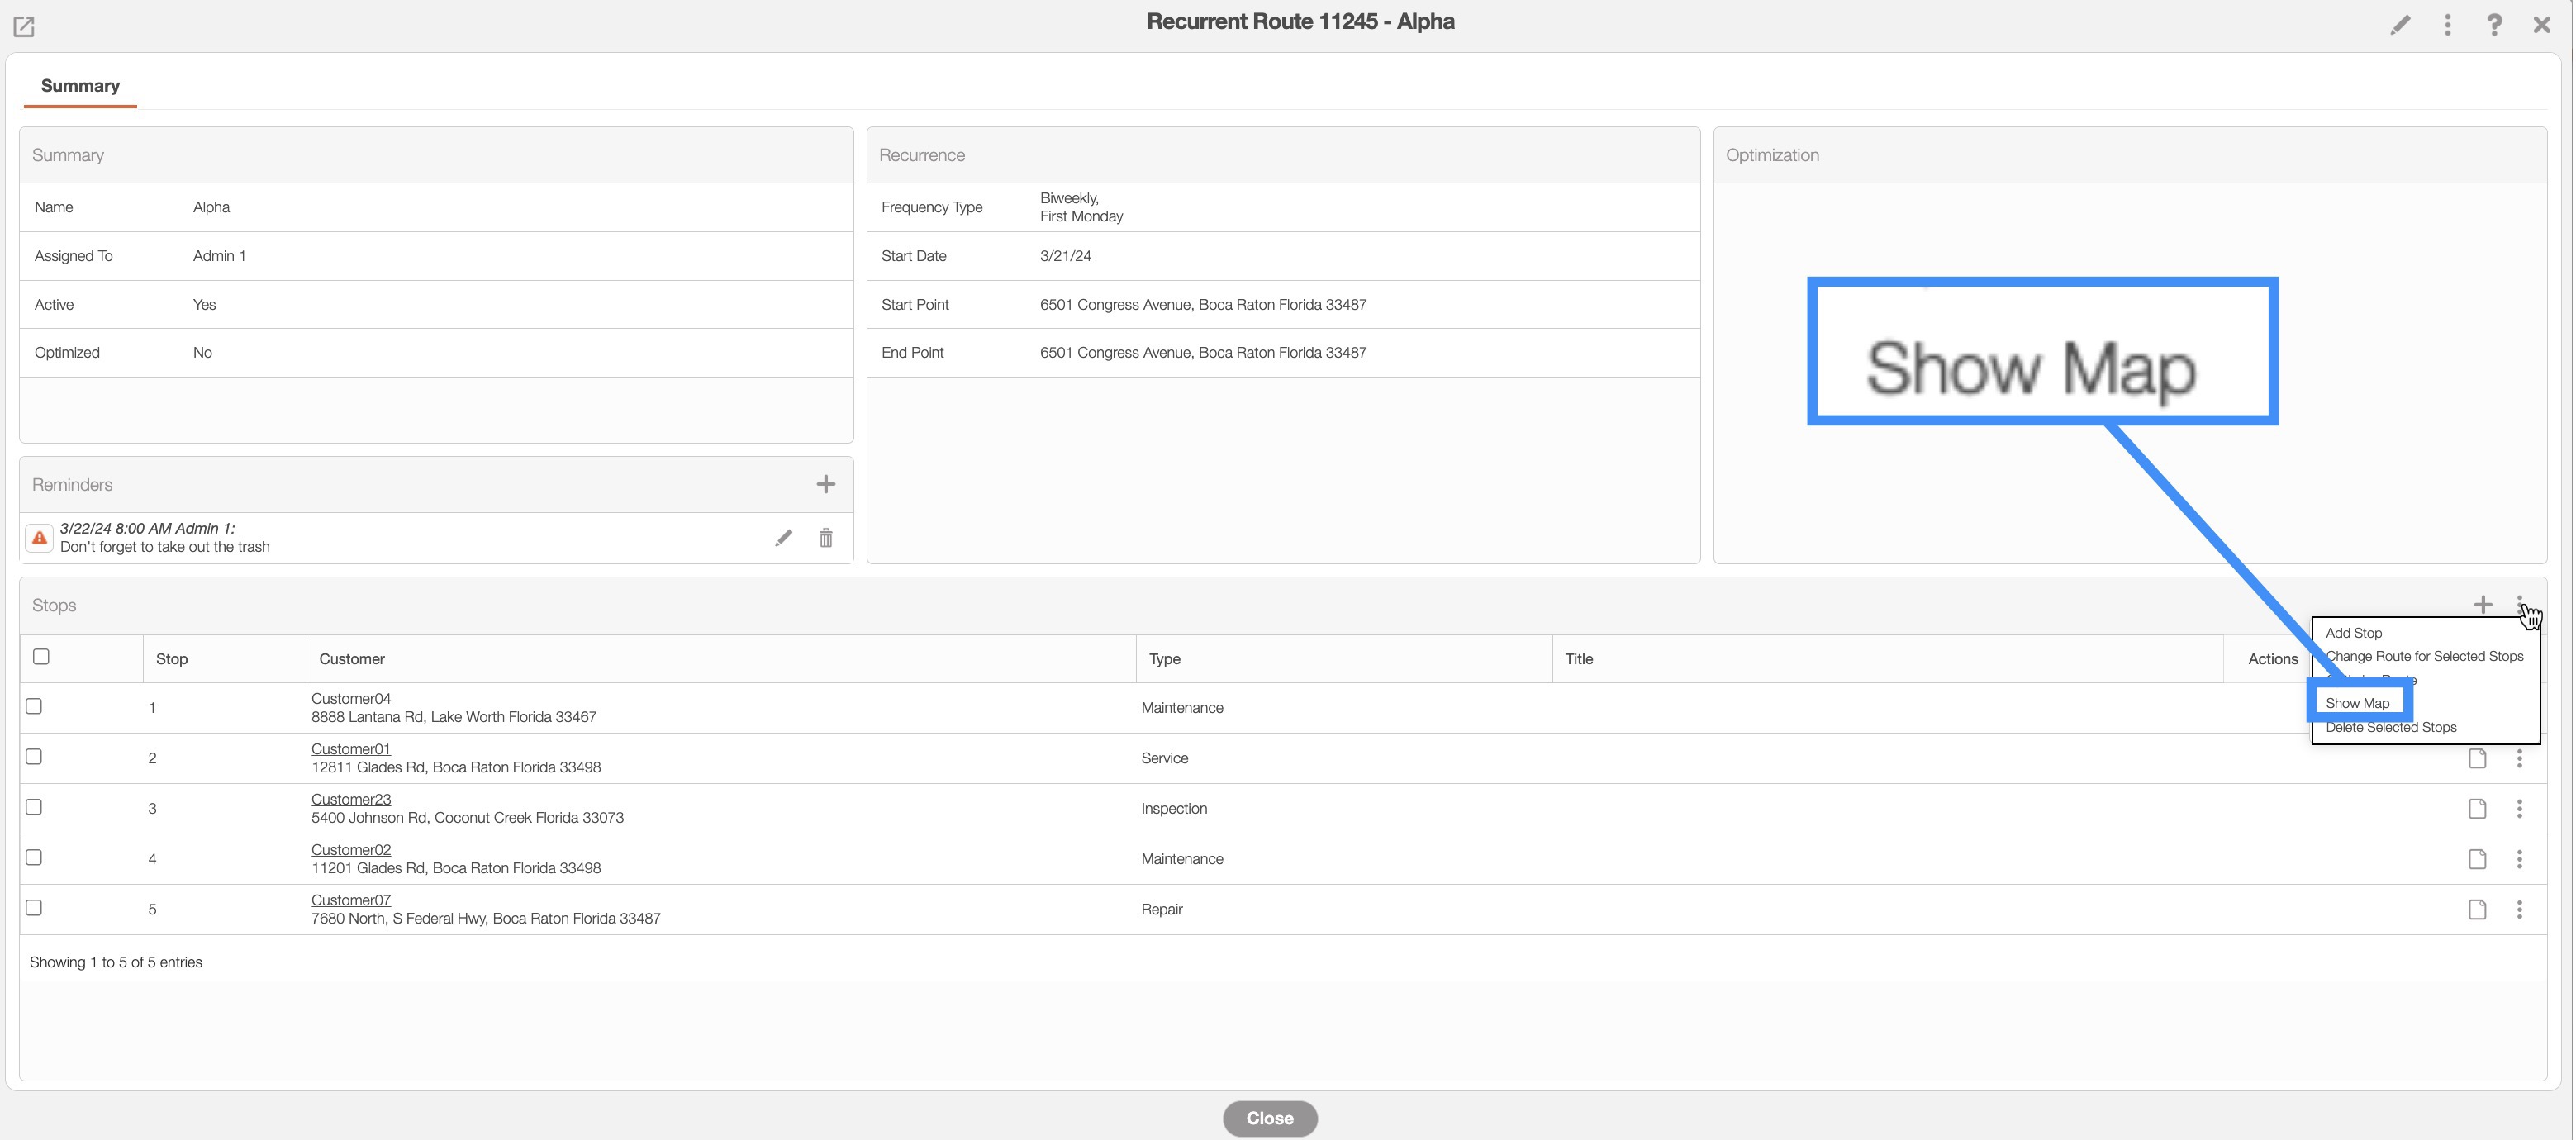Check the box for stop 1 Customer04
2576x1140 pixels.
pos(34,706)
